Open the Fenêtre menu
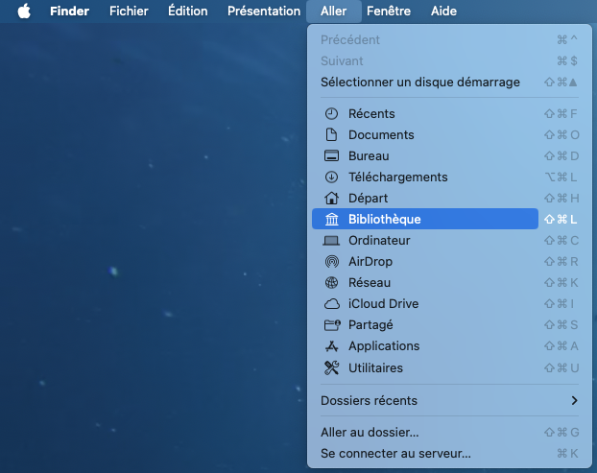Viewport: 597px width, 473px height. (x=389, y=12)
